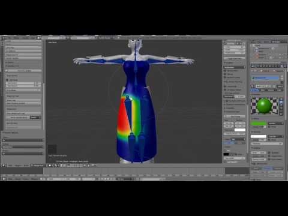Open the diffuse shader model dropdown
Image resolution: width=288 pixels, height=216 pixels.
click(275, 124)
